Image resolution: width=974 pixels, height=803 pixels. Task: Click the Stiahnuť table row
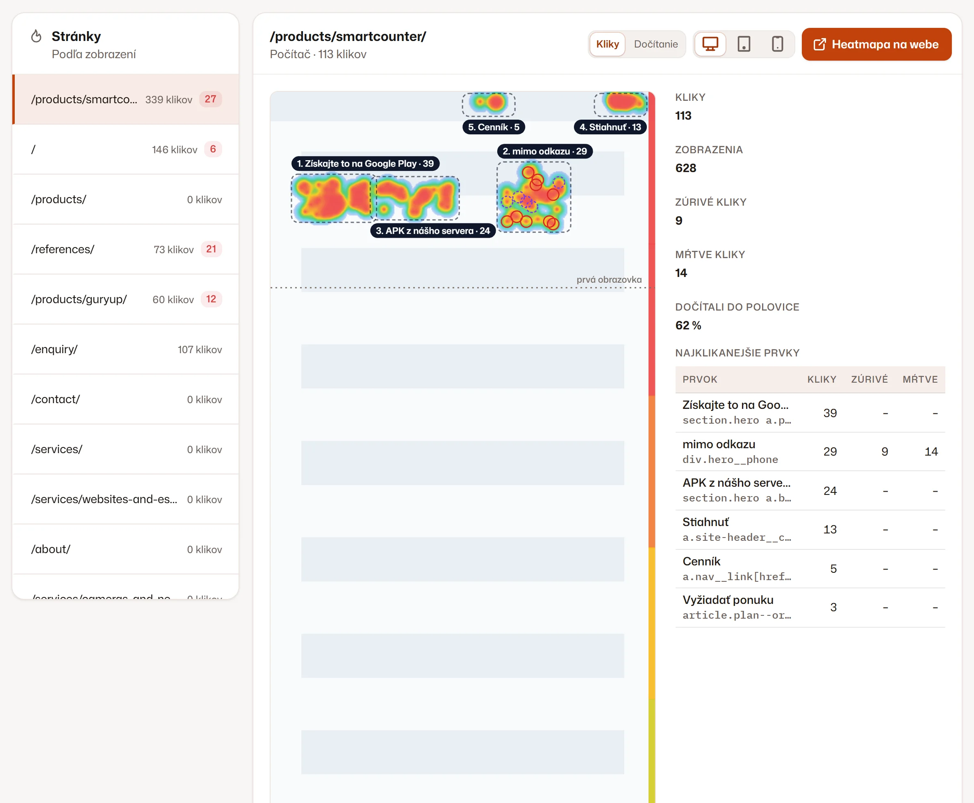point(810,530)
